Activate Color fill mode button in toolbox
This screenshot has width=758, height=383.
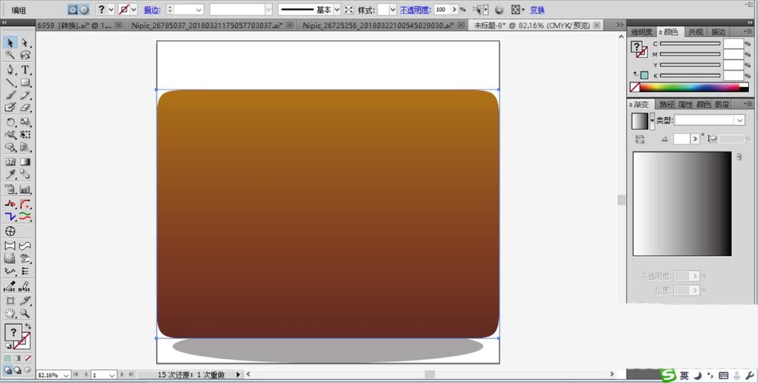pos(8,358)
